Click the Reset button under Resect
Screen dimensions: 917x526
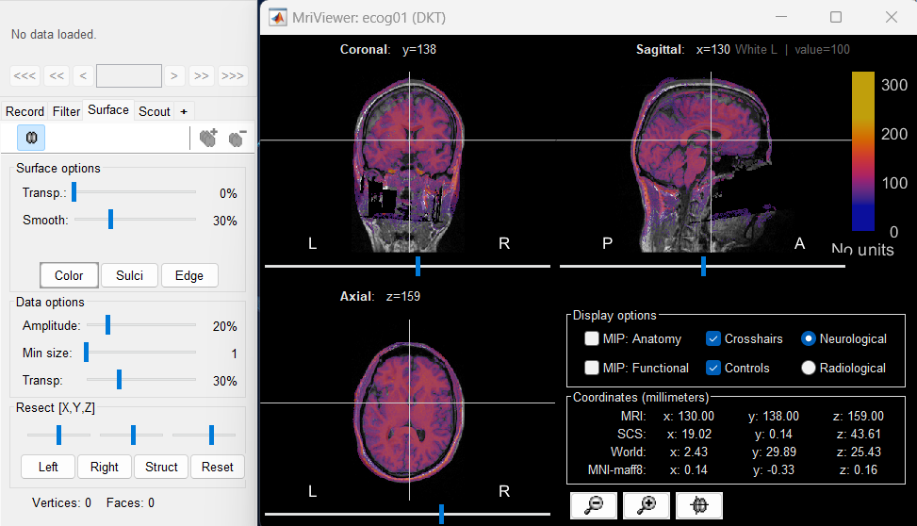[217, 467]
